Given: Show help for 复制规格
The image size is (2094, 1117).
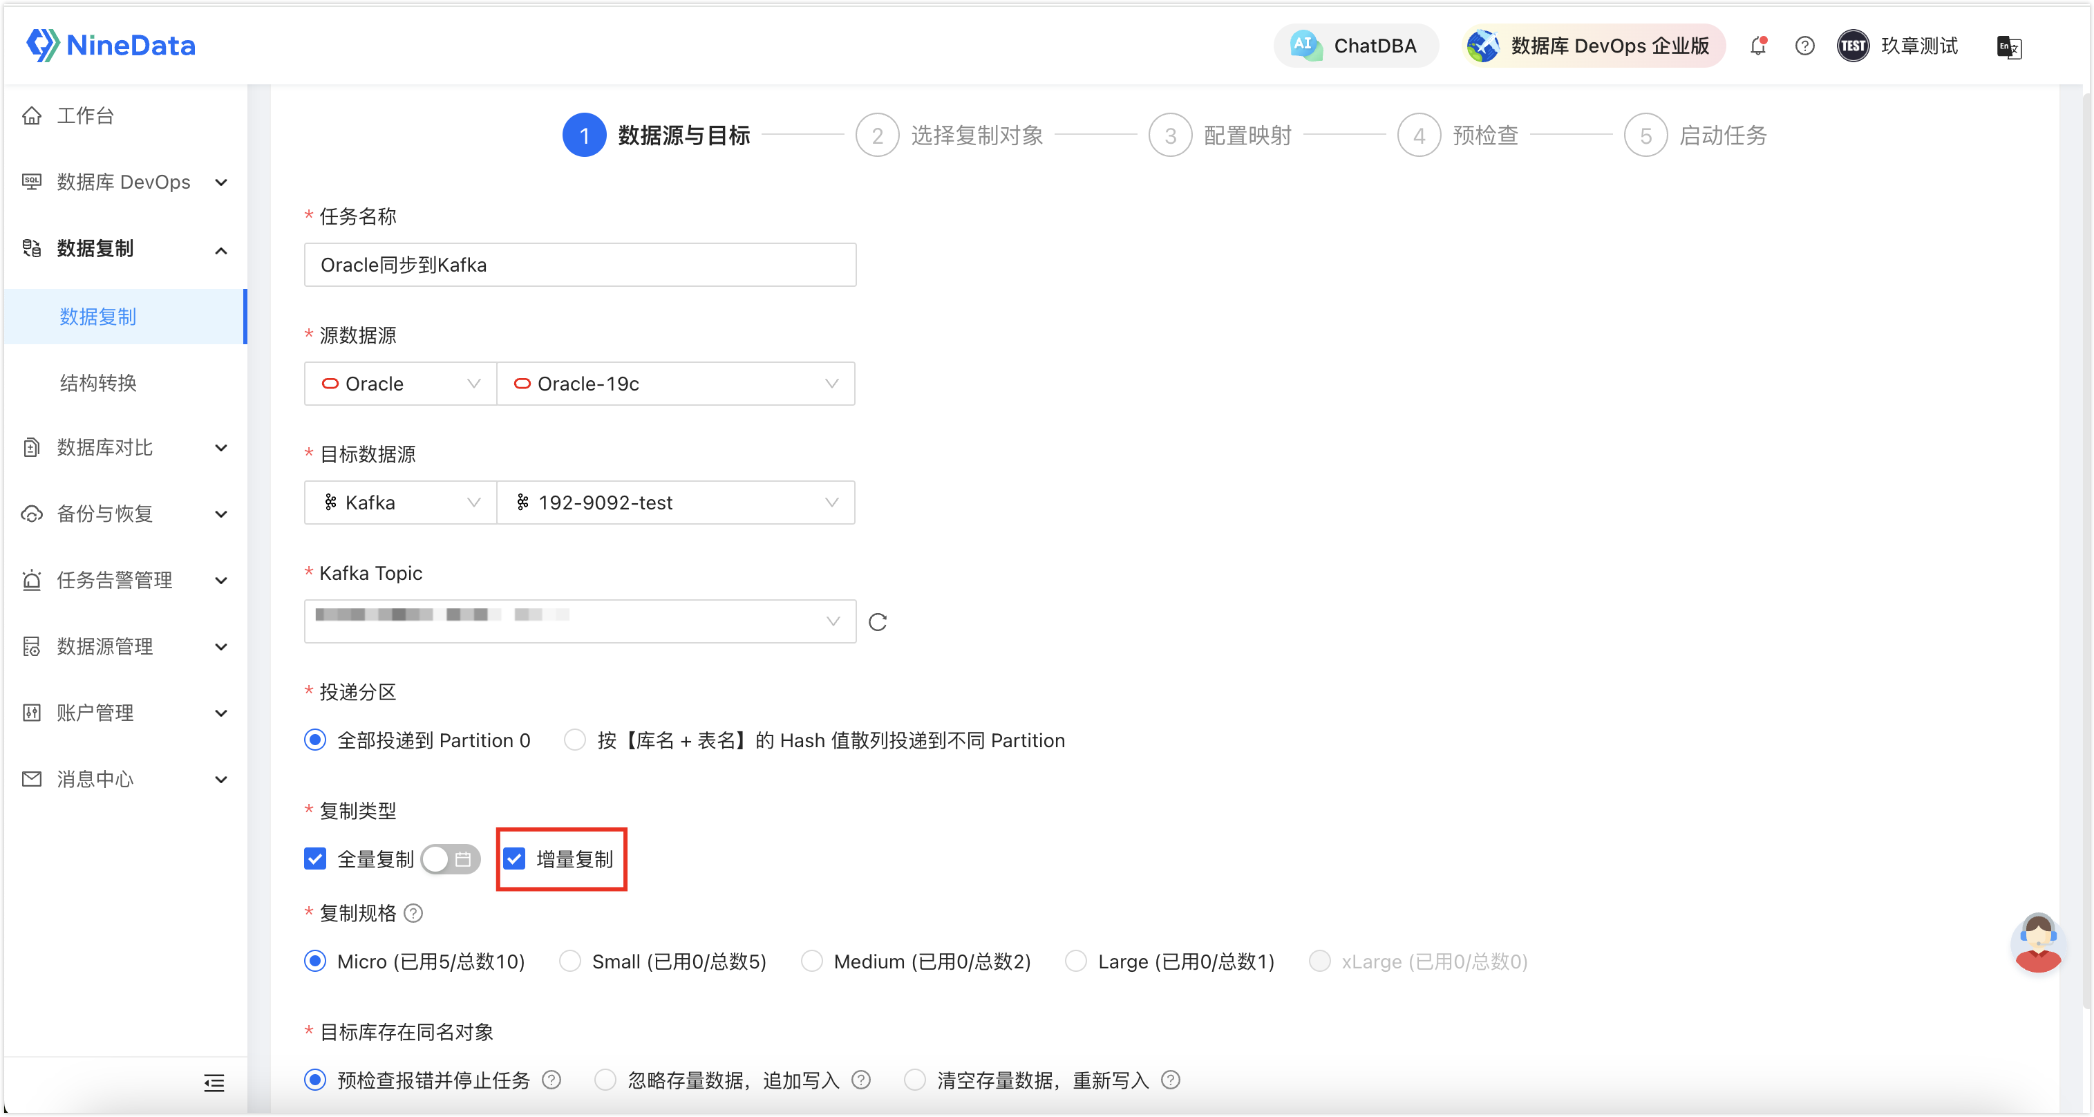Looking at the screenshot, I should [413, 913].
